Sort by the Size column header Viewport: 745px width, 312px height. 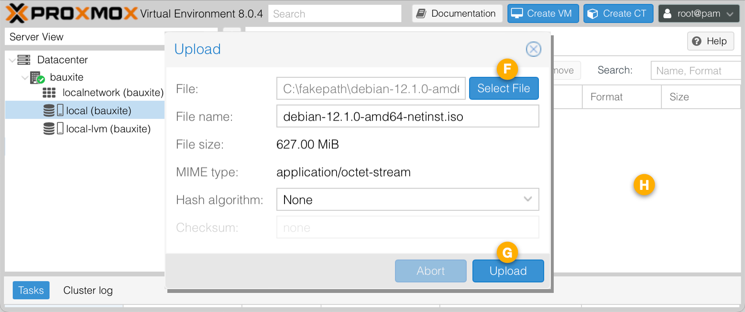pyautogui.click(x=701, y=97)
